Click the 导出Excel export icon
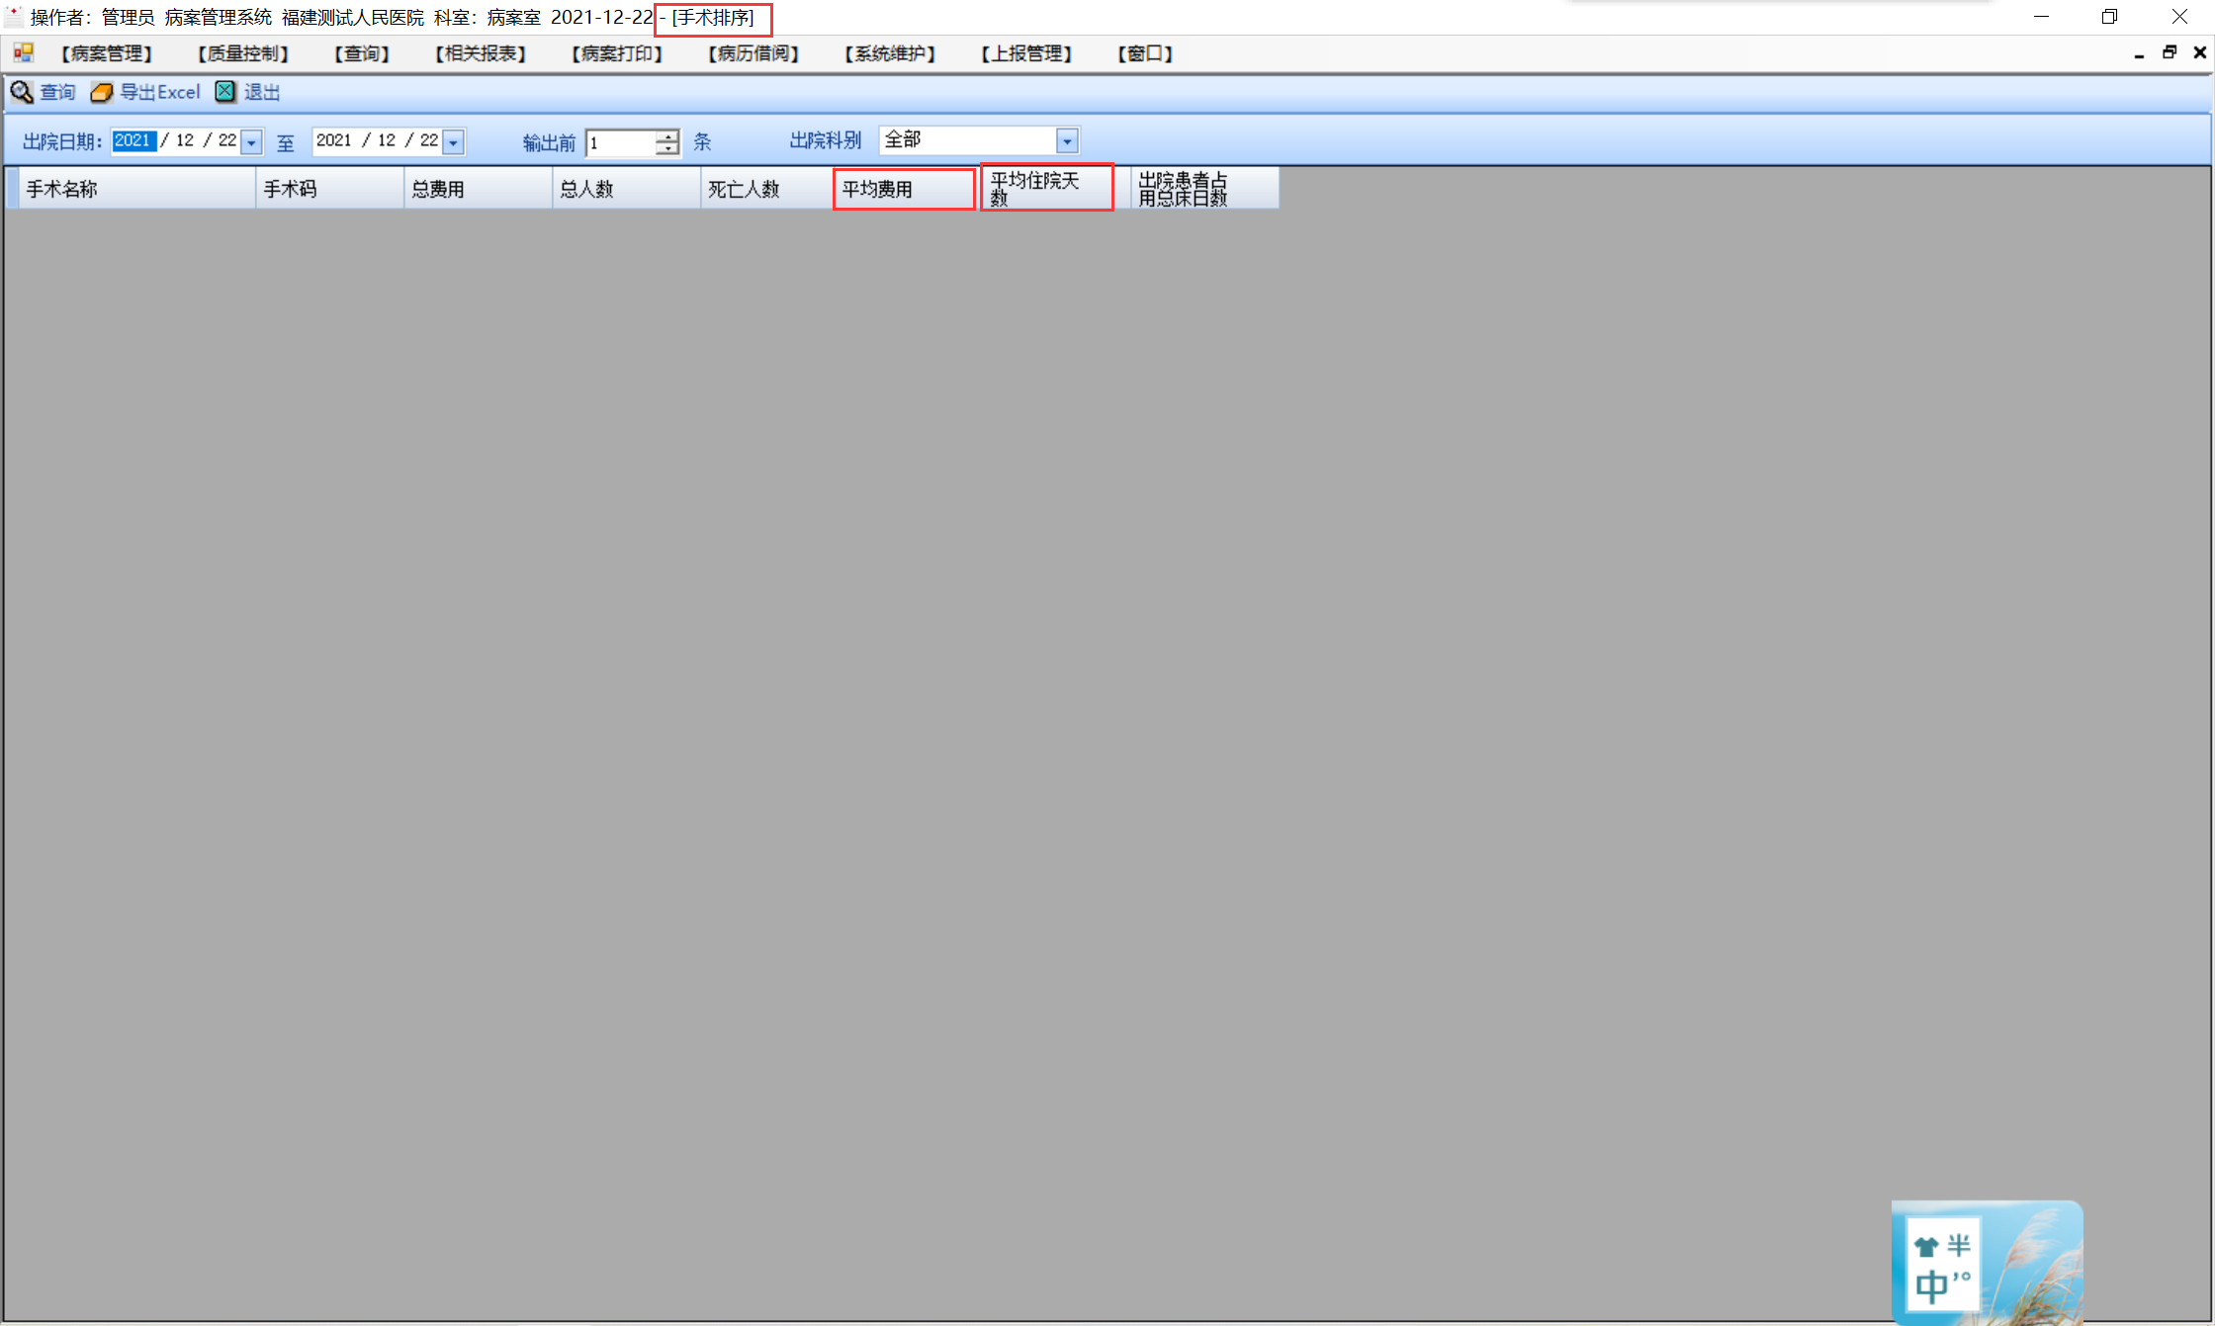 click(x=102, y=92)
